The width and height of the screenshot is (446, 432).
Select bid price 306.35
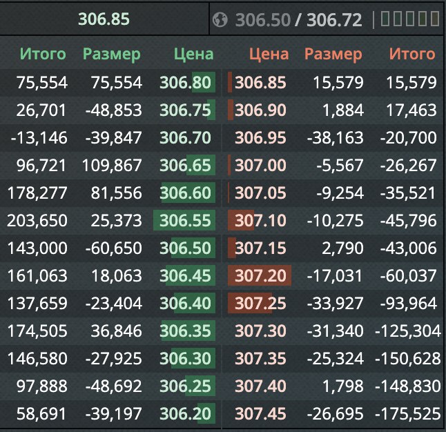point(185,331)
